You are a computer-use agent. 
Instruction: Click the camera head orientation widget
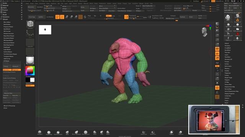click(x=204, y=32)
